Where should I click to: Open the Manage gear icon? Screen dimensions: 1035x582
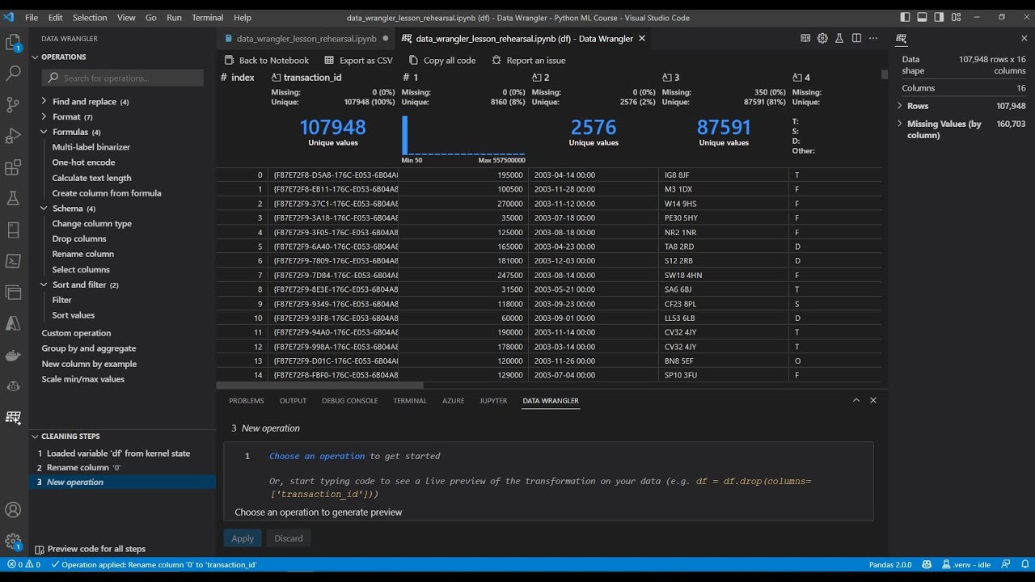[x=13, y=541]
